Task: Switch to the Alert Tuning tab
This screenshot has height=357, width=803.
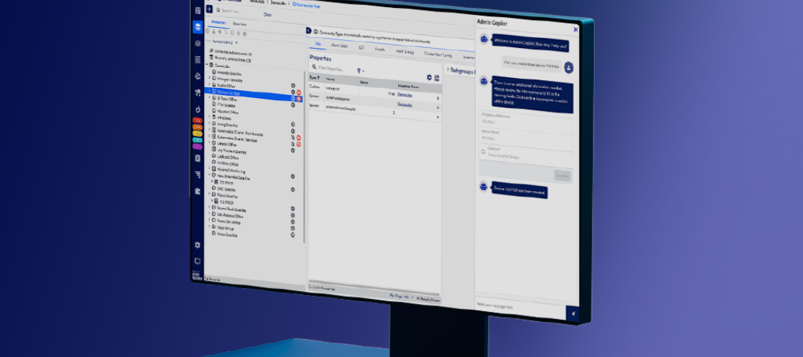Action: [404, 52]
